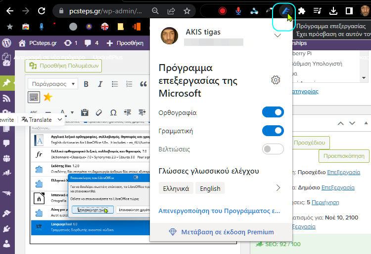Click Επεξεργασία link beside Προσχέδιο
The height and width of the screenshot is (254, 371).
pos(344,172)
